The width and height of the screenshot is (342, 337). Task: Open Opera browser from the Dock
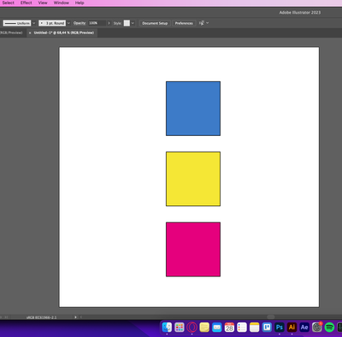tap(192, 328)
